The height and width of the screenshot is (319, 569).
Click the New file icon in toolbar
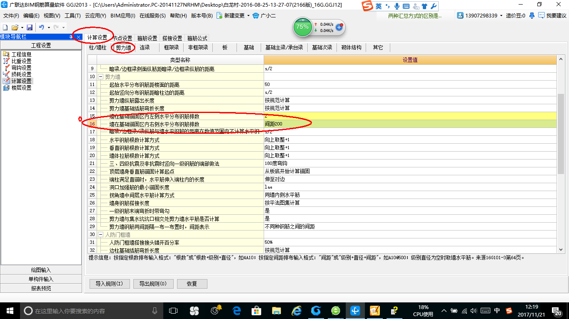click(x=6, y=27)
